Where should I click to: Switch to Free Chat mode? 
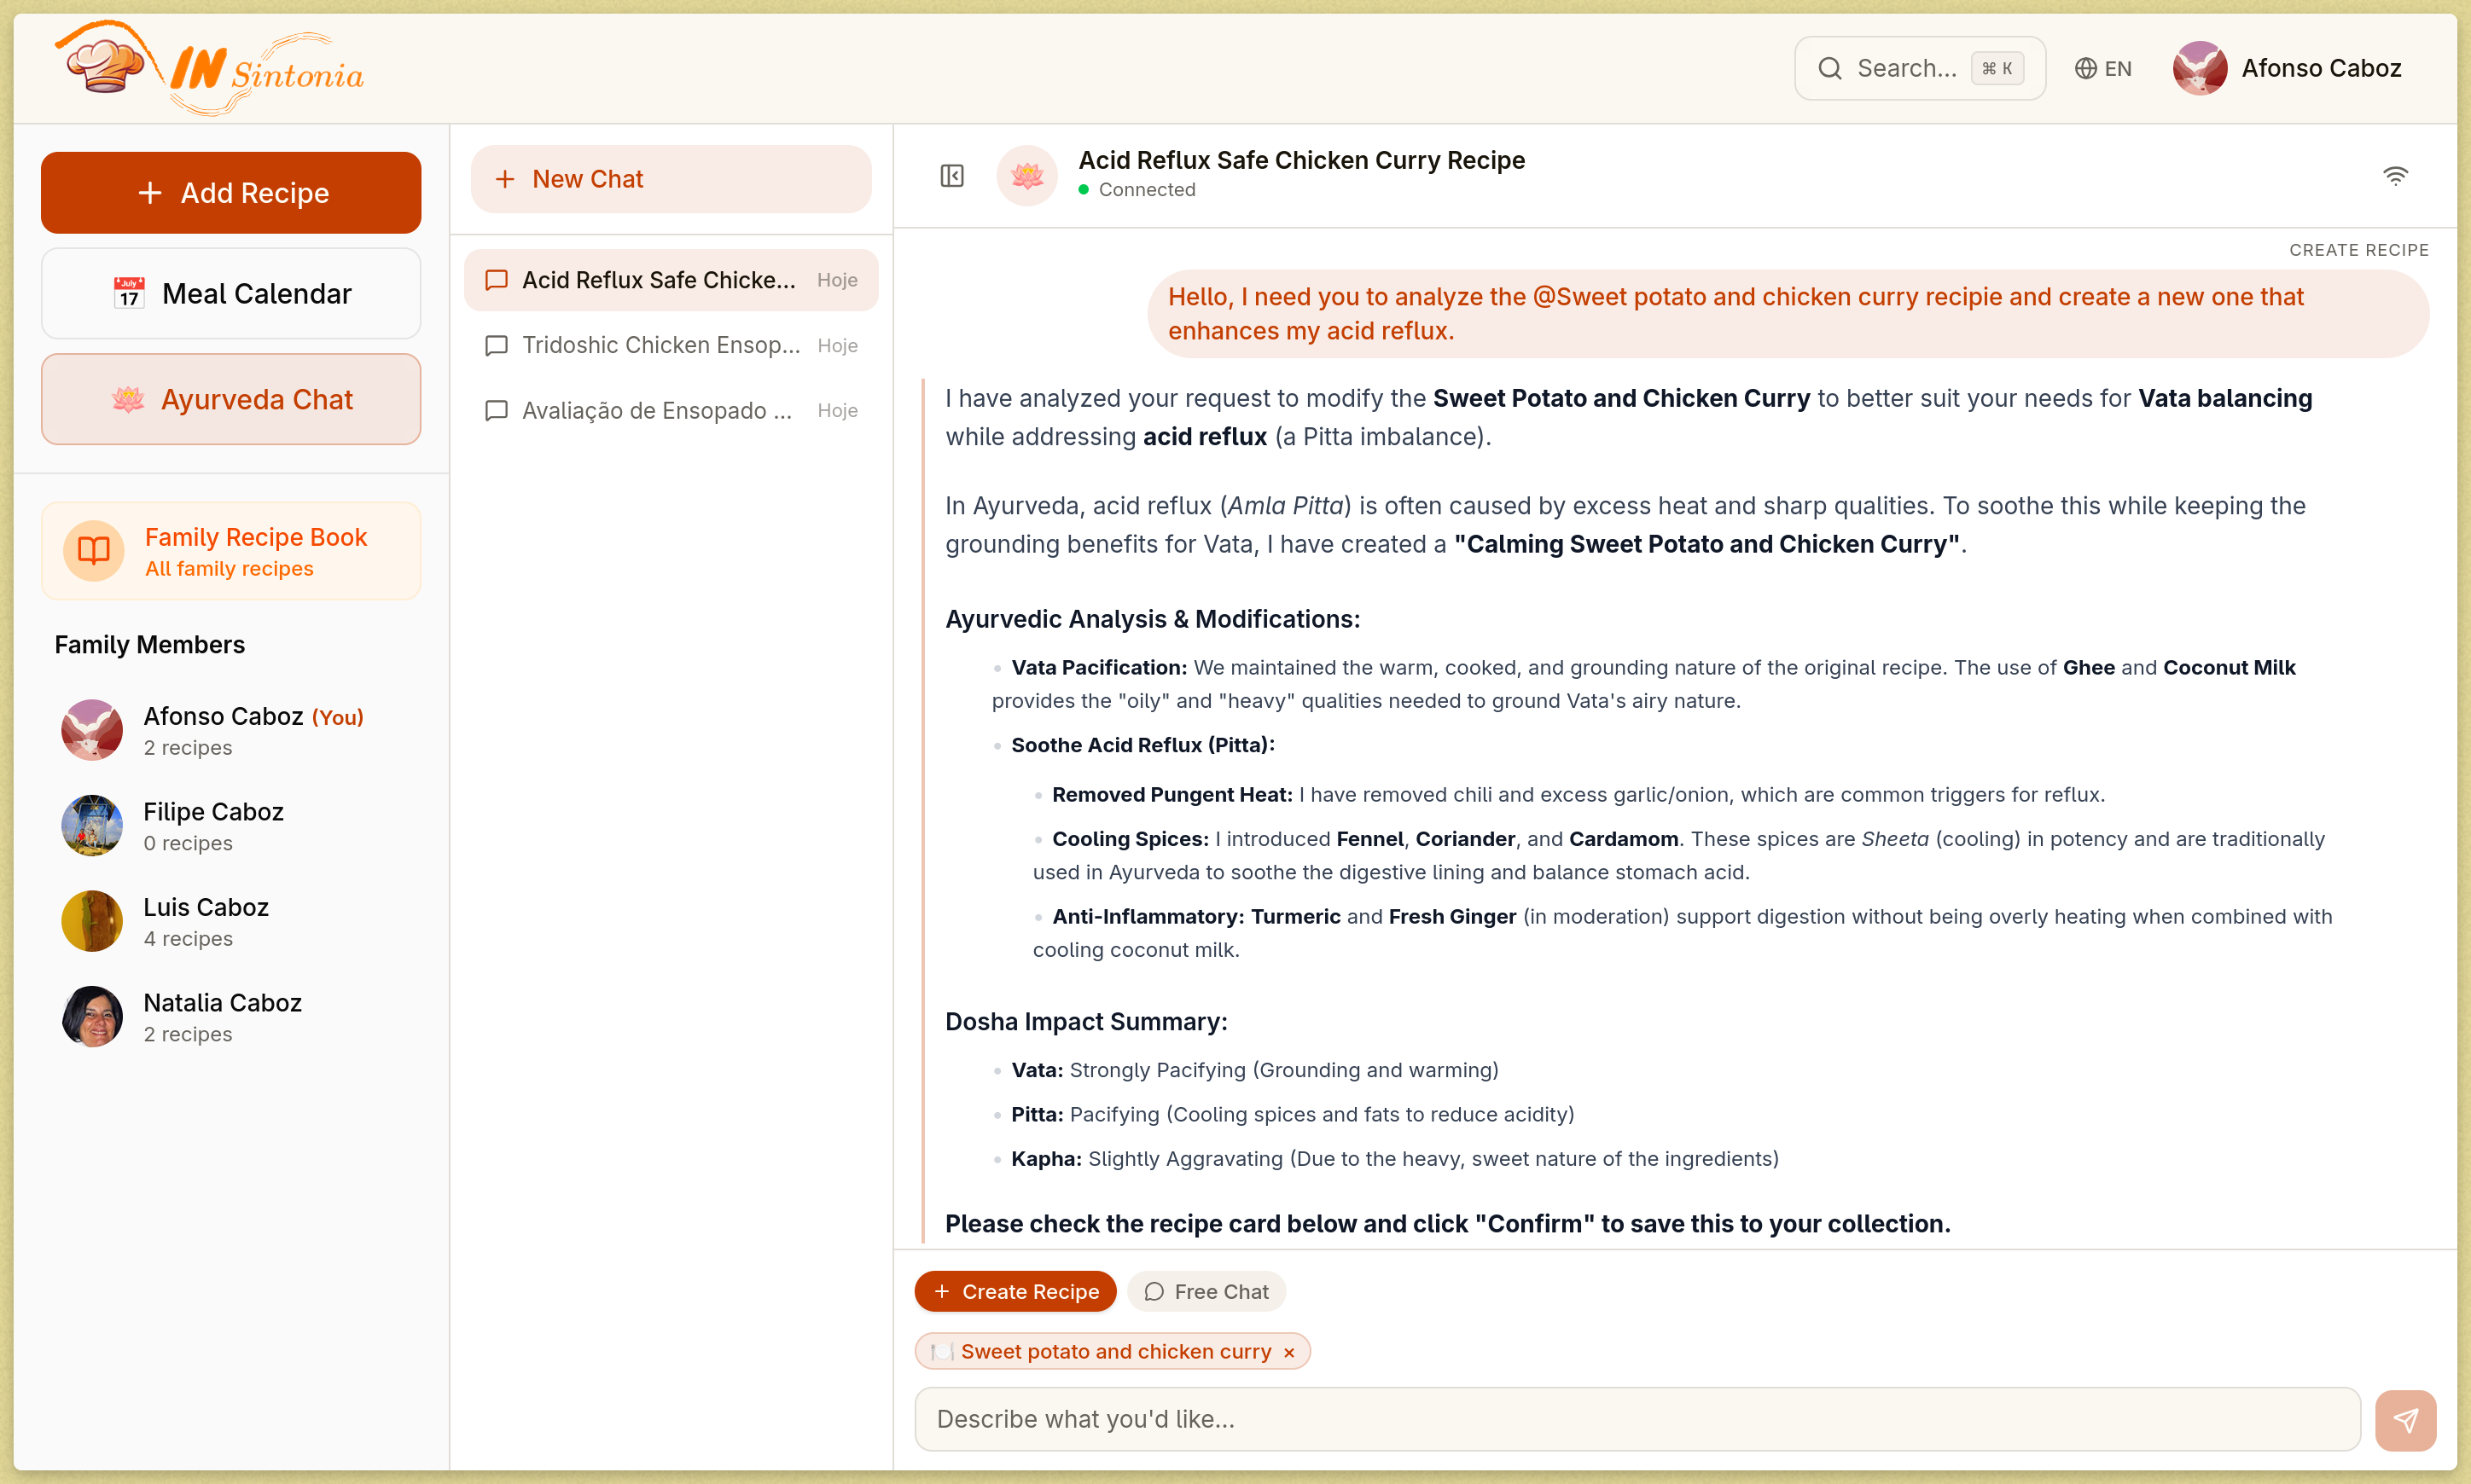point(1206,1291)
